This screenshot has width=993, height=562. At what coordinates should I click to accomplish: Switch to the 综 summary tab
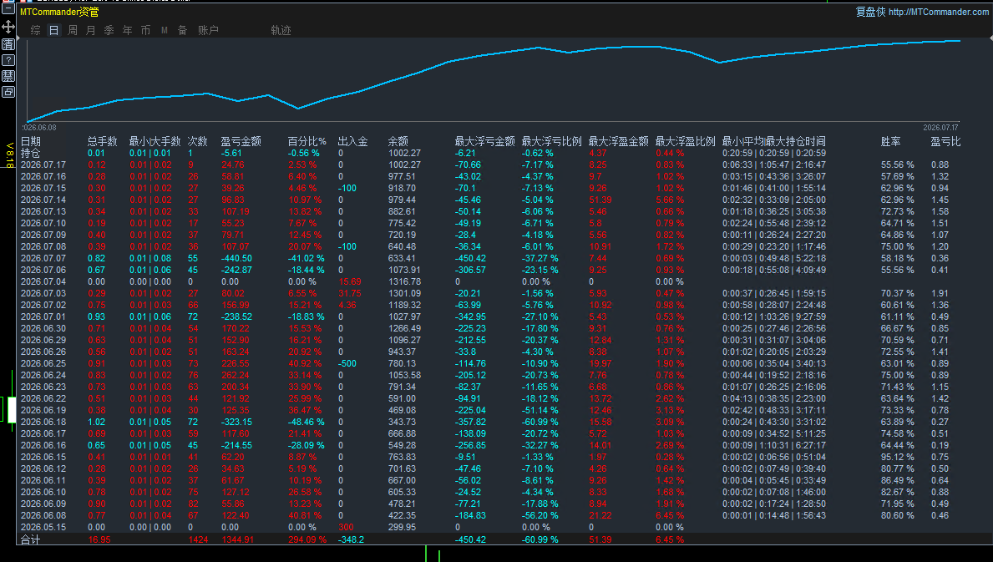point(35,30)
